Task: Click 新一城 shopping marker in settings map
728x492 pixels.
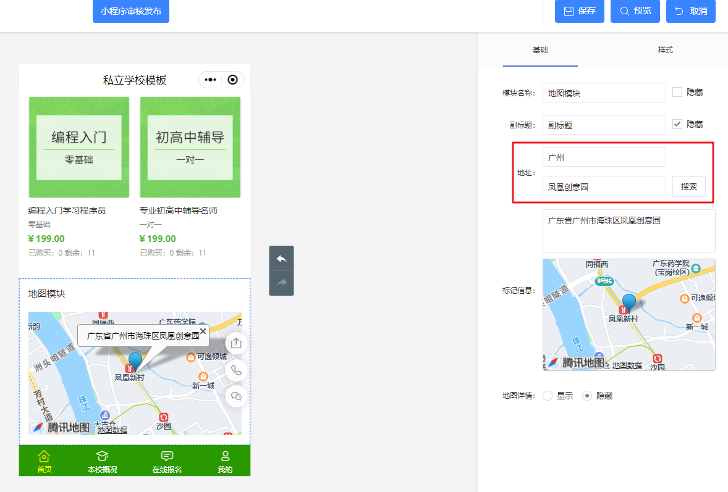Action: [x=697, y=318]
